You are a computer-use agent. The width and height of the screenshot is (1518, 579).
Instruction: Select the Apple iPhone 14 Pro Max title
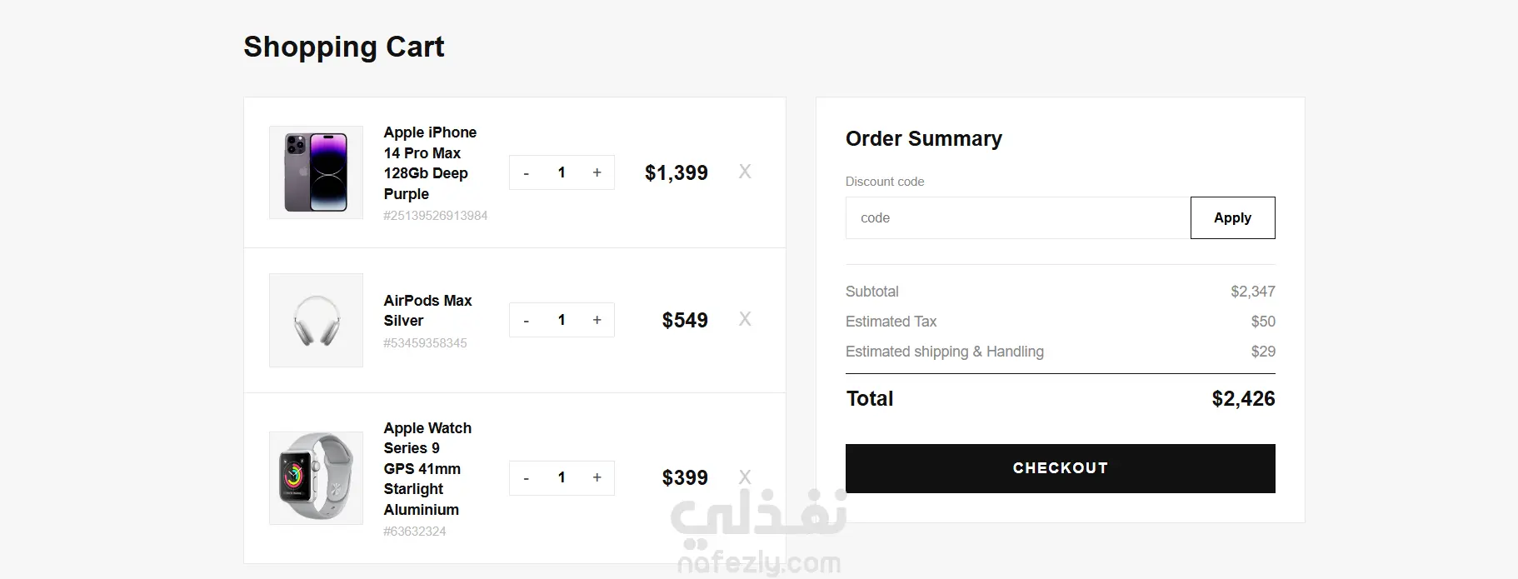pyautogui.click(x=430, y=163)
